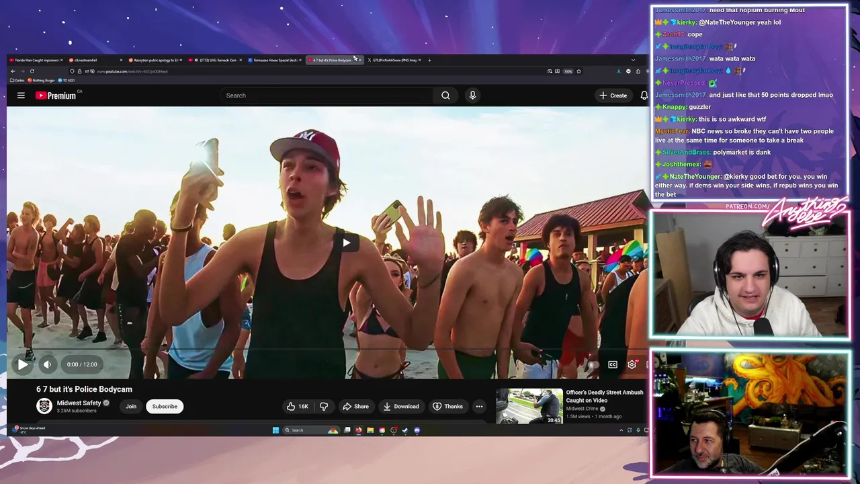Click the Join button
This screenshot has height=484, width=860.
131,406
